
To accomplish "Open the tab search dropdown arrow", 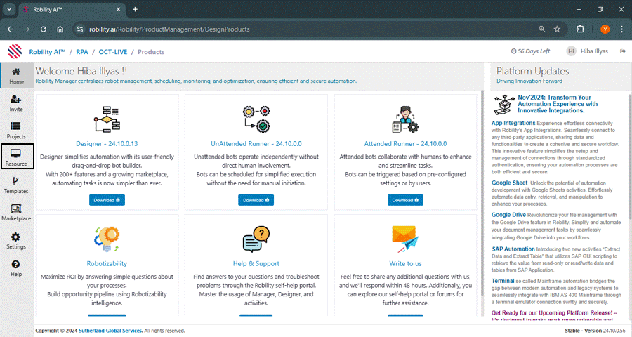I will click(9, 9).
